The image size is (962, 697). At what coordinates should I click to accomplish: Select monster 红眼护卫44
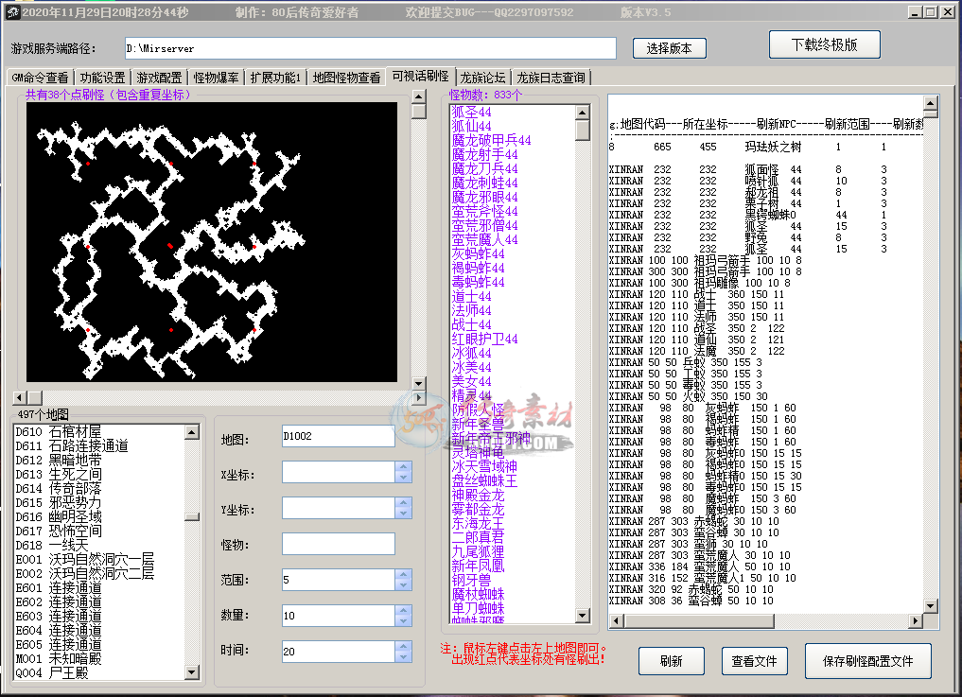pyautogui.click(x=484, y=339)
